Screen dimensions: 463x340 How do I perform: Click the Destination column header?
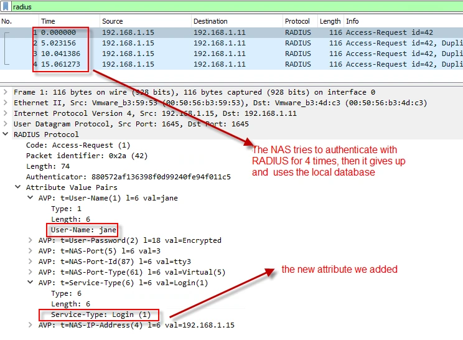pos(210,21)
